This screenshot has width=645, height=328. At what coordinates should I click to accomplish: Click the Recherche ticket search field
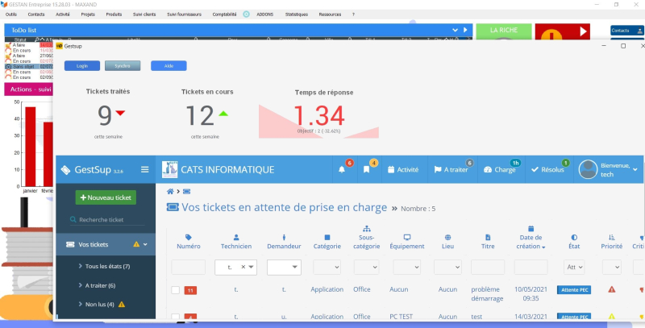[x=107, y=220]
